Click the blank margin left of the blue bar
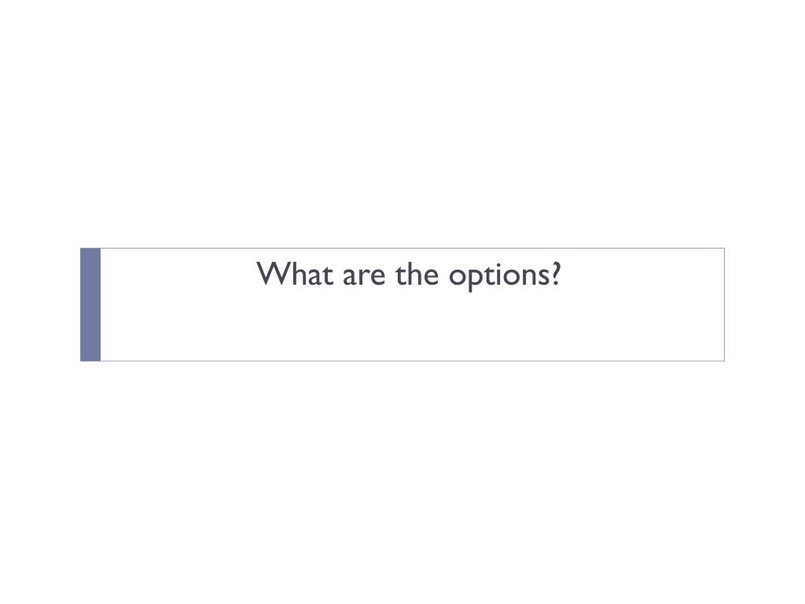The image size is (805, 604). tap(40, 304)
